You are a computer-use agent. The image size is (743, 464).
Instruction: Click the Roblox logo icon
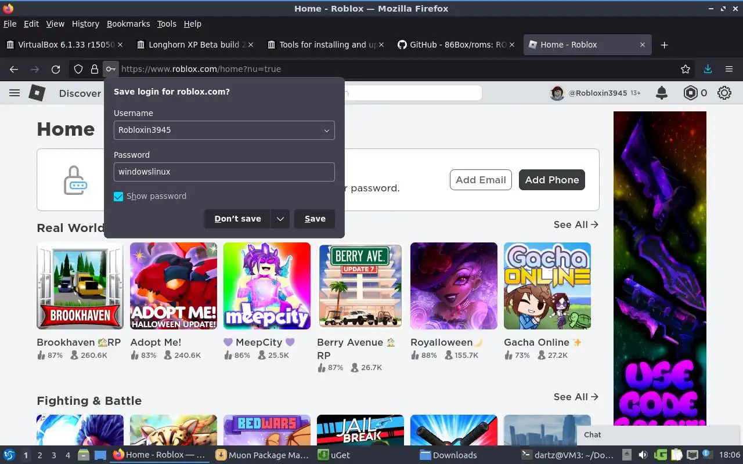pyautogui.click(x=37, y=93)
